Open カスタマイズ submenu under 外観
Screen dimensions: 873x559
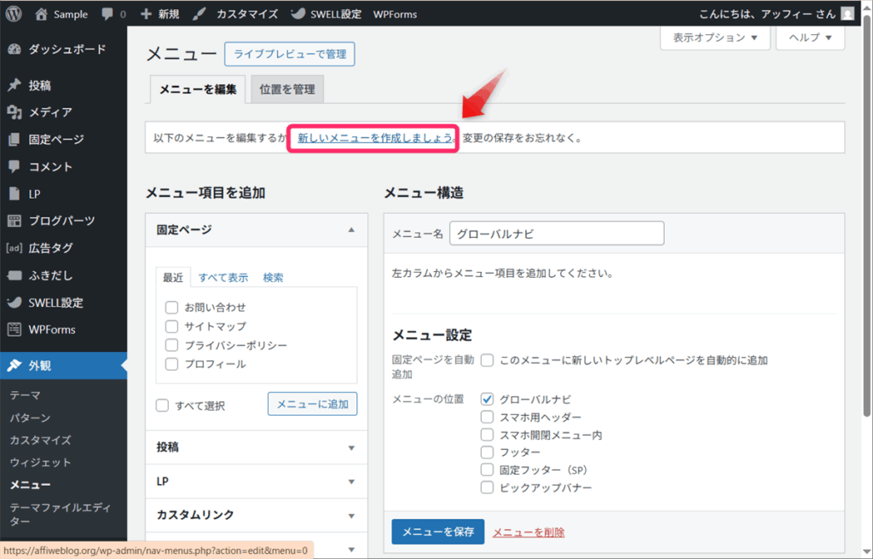[41, 440]
